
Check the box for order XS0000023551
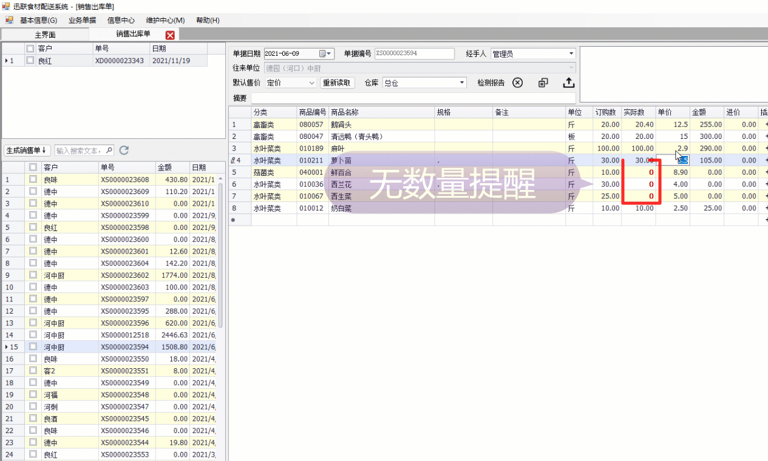tap(33, 371)
